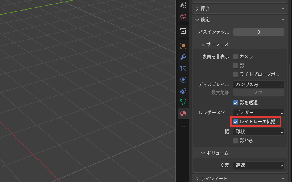
Task: Grab the 厚さ panel drag handle dots
Action: click(282, 9)
